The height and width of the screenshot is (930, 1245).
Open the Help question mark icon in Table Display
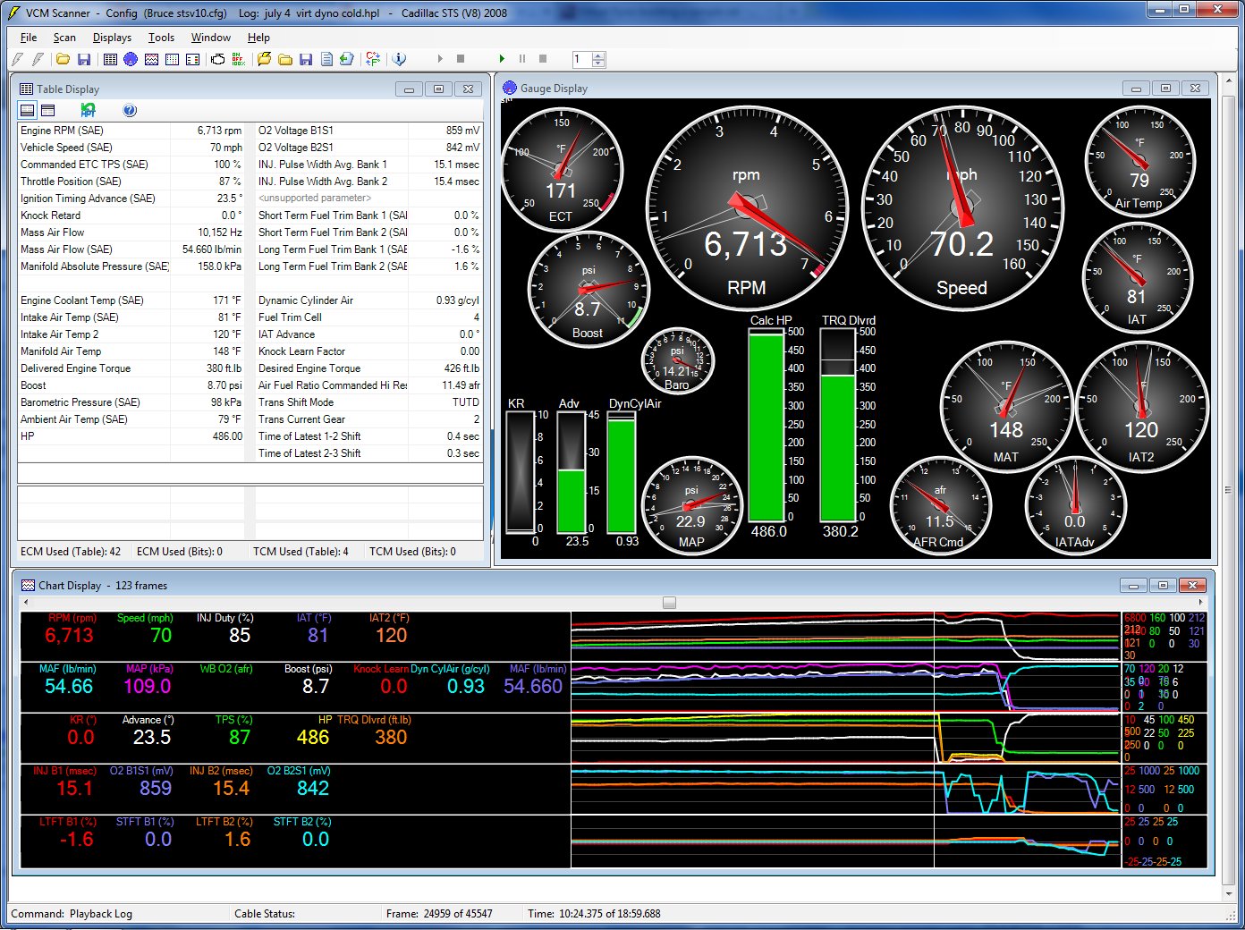pos(130,109)
